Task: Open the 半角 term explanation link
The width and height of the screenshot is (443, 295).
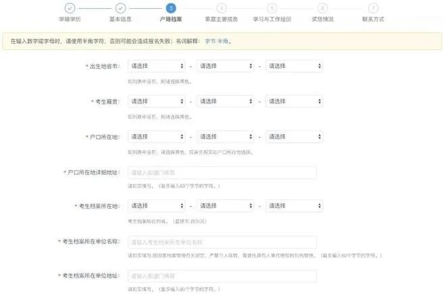Action: click(x=223, y=41)
